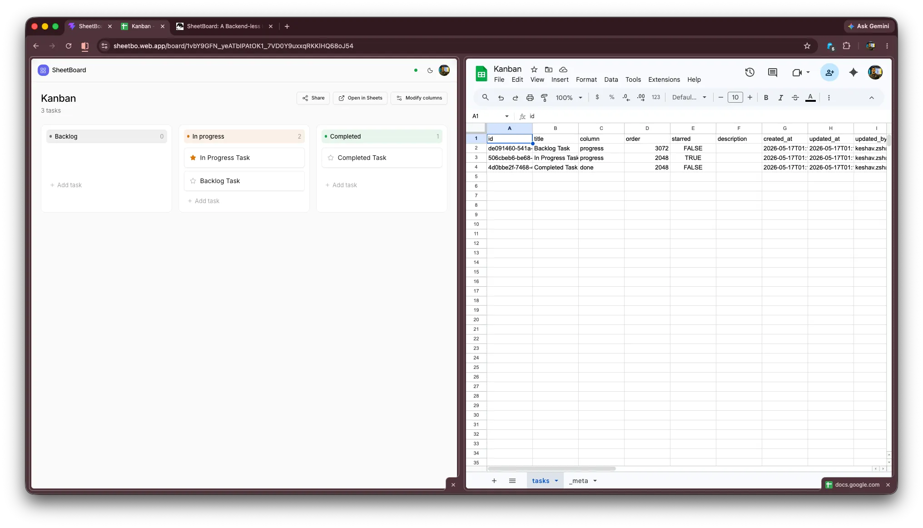Open Chrome extensions puzzle icon

[846, 46]
